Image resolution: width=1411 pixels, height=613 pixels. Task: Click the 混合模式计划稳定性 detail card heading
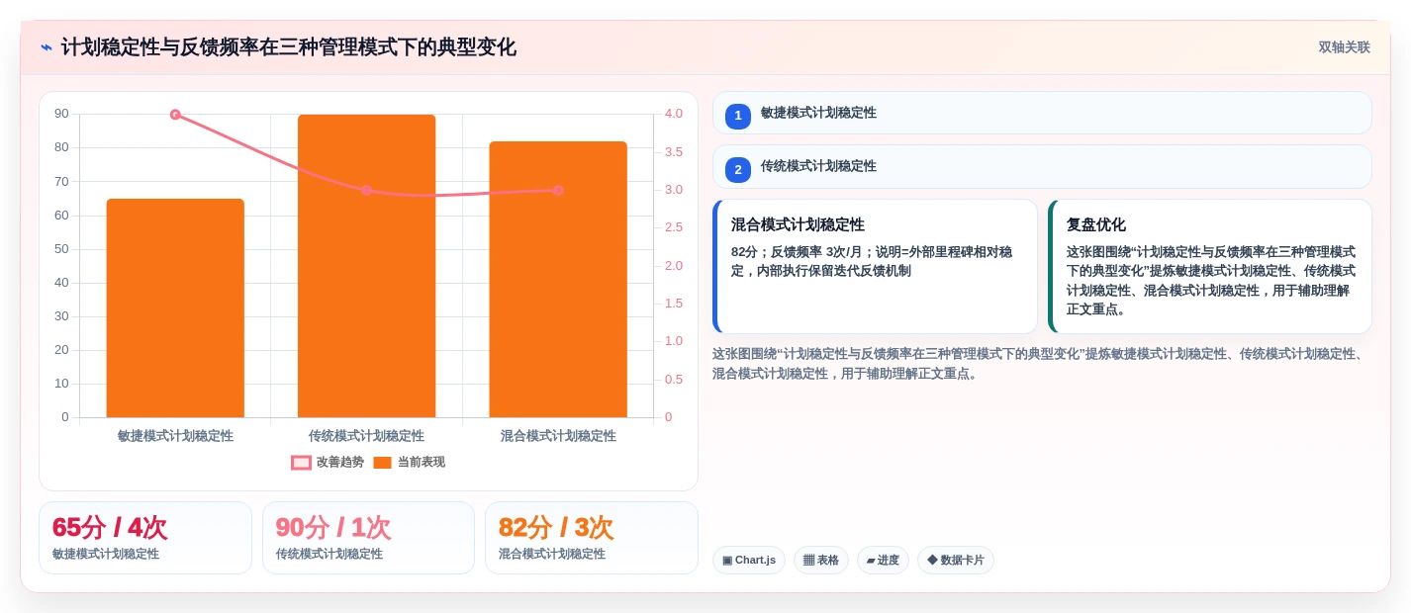pos(798,224)
